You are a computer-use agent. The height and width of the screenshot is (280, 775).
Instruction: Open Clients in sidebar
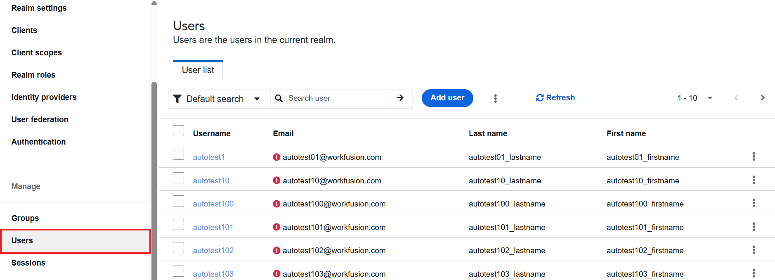(x=24, y=30)
